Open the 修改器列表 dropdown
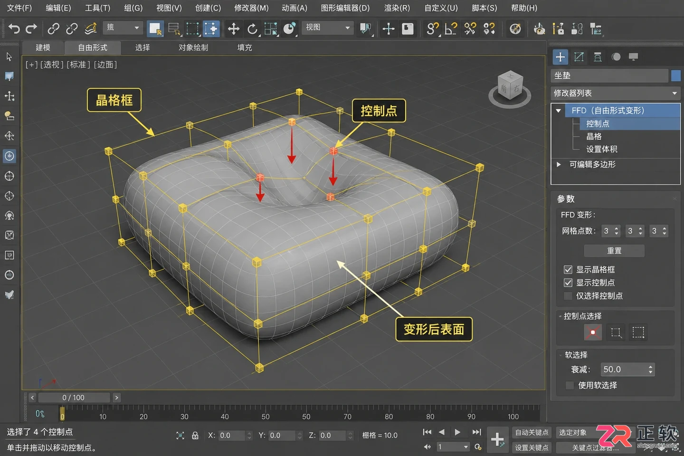Viewport: 684px width, 456px height. (x=616, y=93)
